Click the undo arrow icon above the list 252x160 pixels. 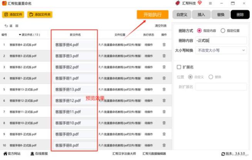pos(6,26)
